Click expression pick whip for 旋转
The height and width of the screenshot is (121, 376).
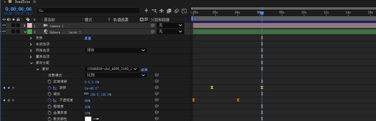point(156,88)
